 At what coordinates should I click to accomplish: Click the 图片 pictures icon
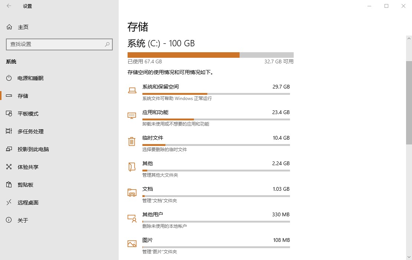point(132,244)
